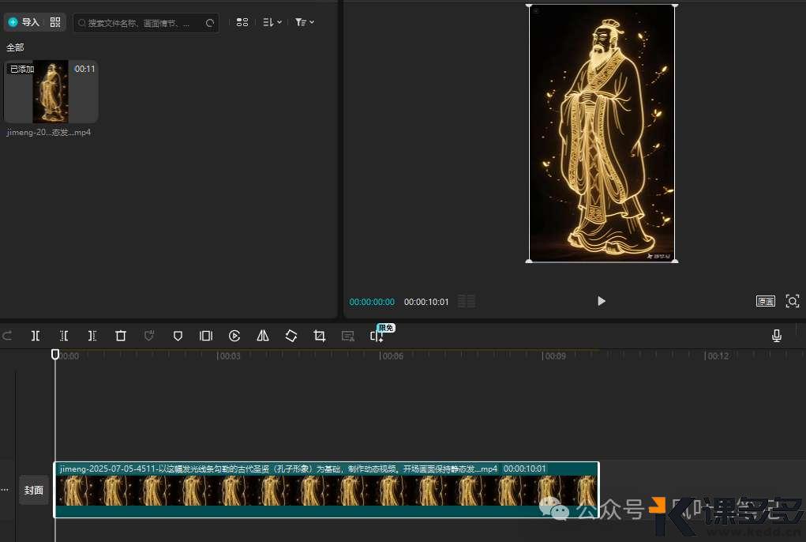Click the split clip tool in timeline toolbar
Viewport: 806px width, 542px height.
click(36, 336)
